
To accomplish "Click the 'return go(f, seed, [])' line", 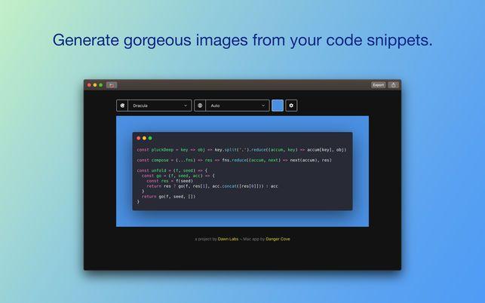I will click(x=168, y=196).
